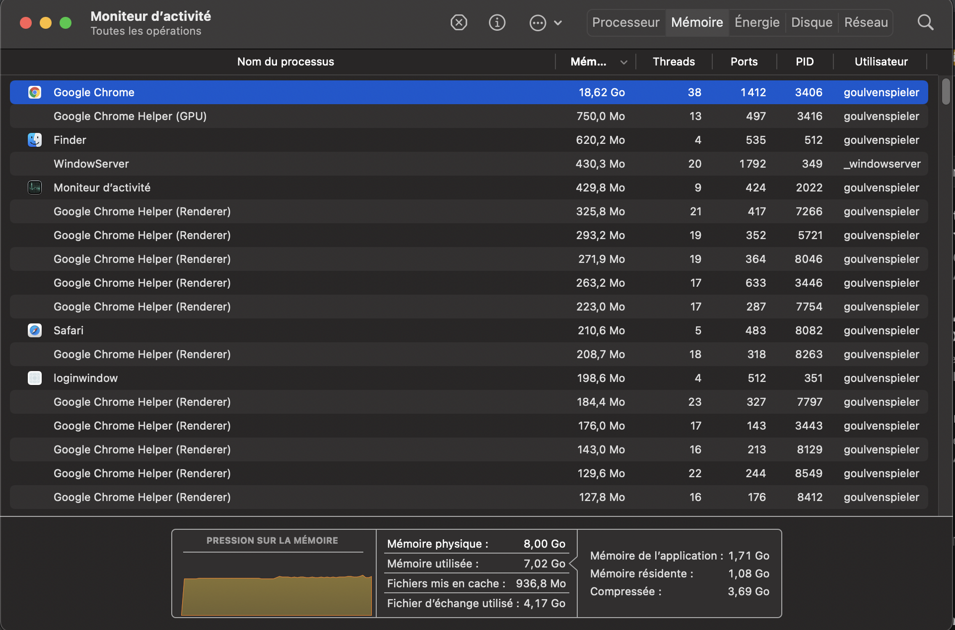This screenshot has width=955, height=630.
Task: Open process info with the (i) icon
Action: (x=497, y=22)
